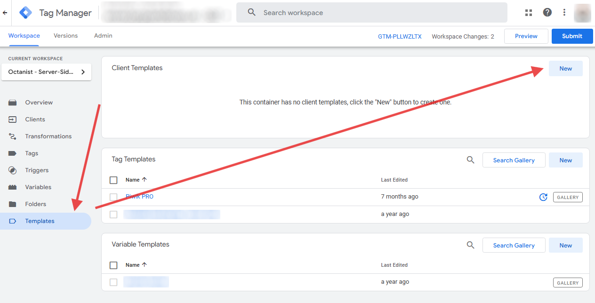Toggle the Name column sort order

pos(135,180)
